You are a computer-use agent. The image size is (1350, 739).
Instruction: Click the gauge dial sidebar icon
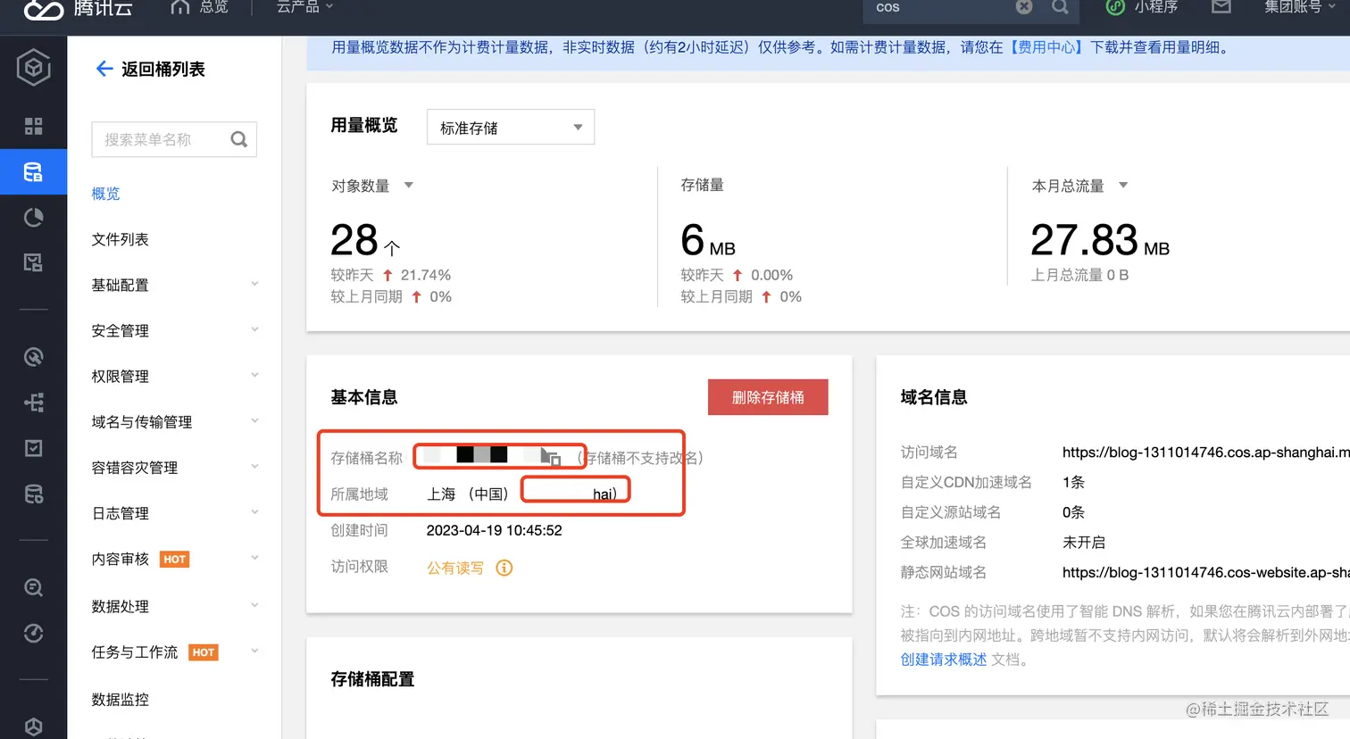coord(33,634)
